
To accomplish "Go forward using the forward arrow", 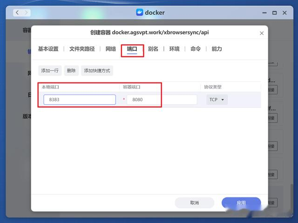I will (x=26, y=13).
